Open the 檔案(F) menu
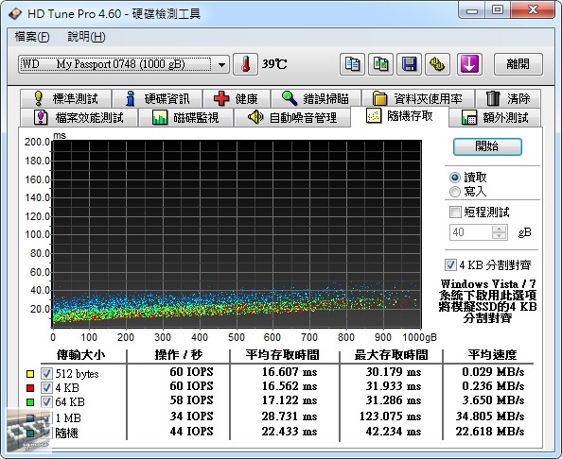This screenshot has height=459, width=562. pos(32,37)
